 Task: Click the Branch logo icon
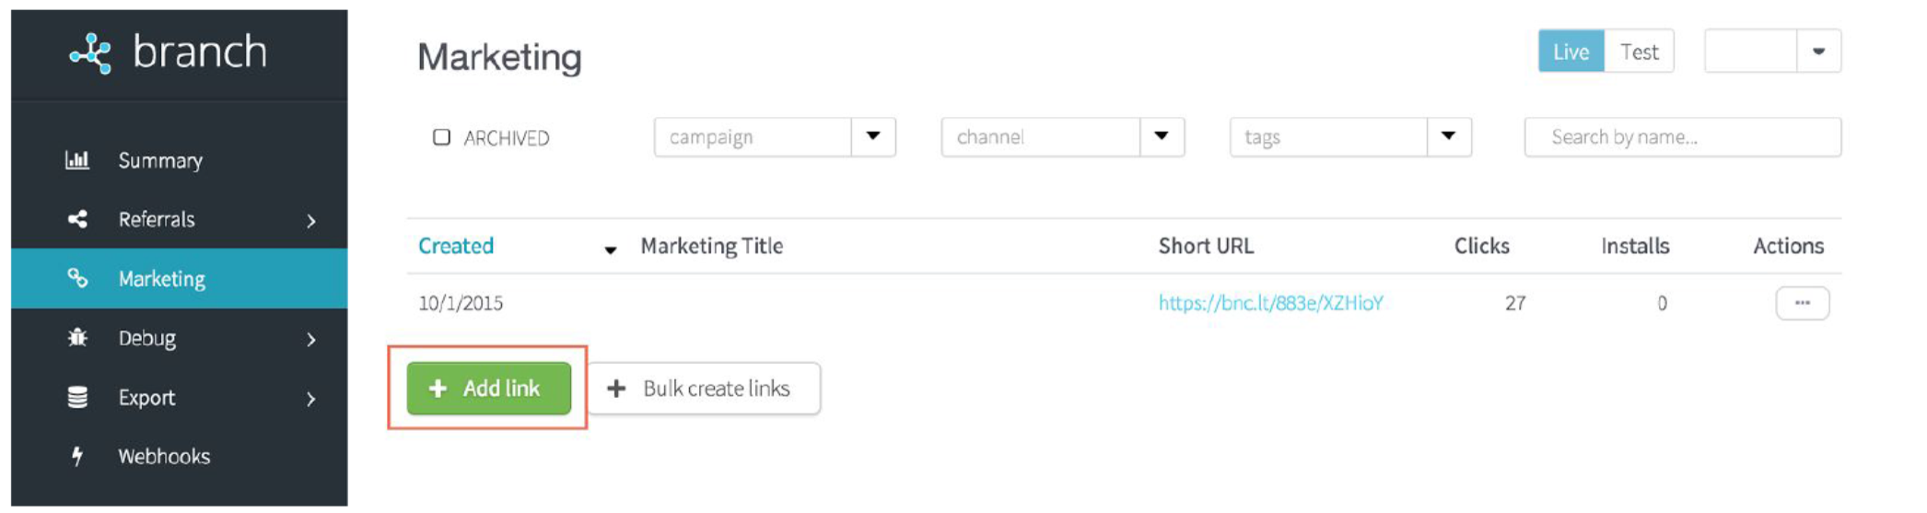(x=90, y=53)
